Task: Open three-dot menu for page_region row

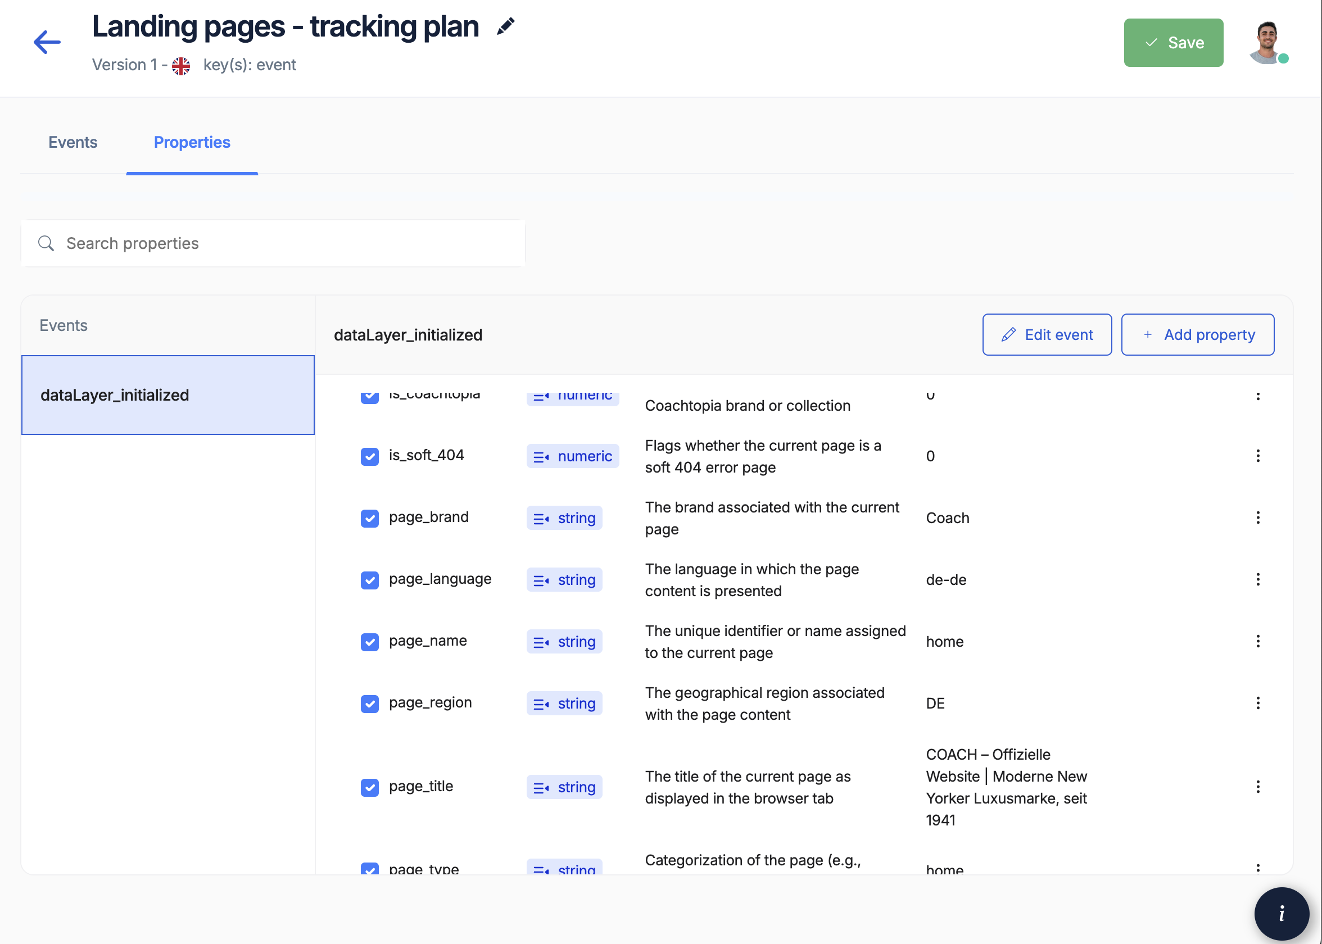Action: pyautogui.click(x=1257, y=703)
